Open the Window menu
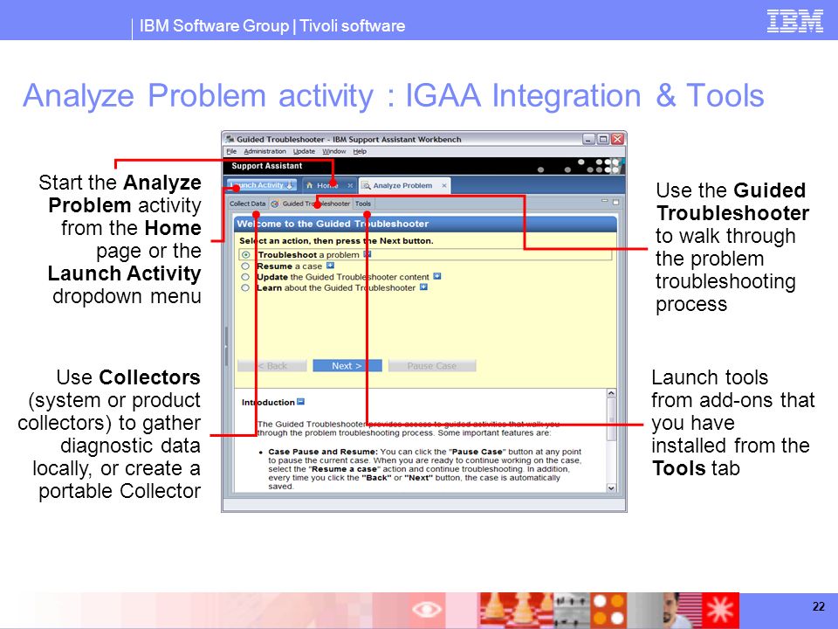The image size is (838, 629). [334, 151]
